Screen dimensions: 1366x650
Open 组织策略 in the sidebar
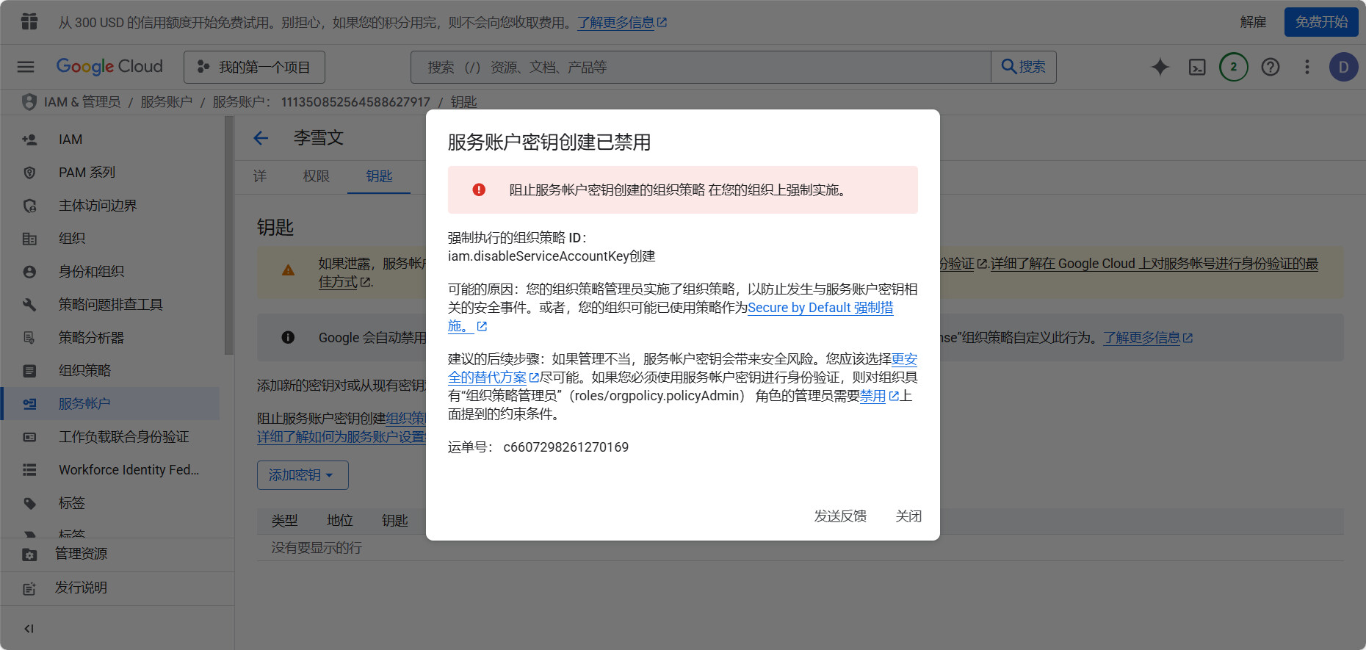coord(84,371)
